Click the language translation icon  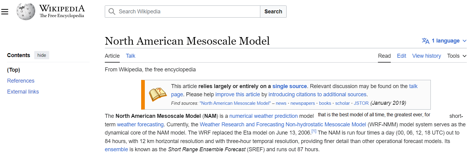(426, 41)
